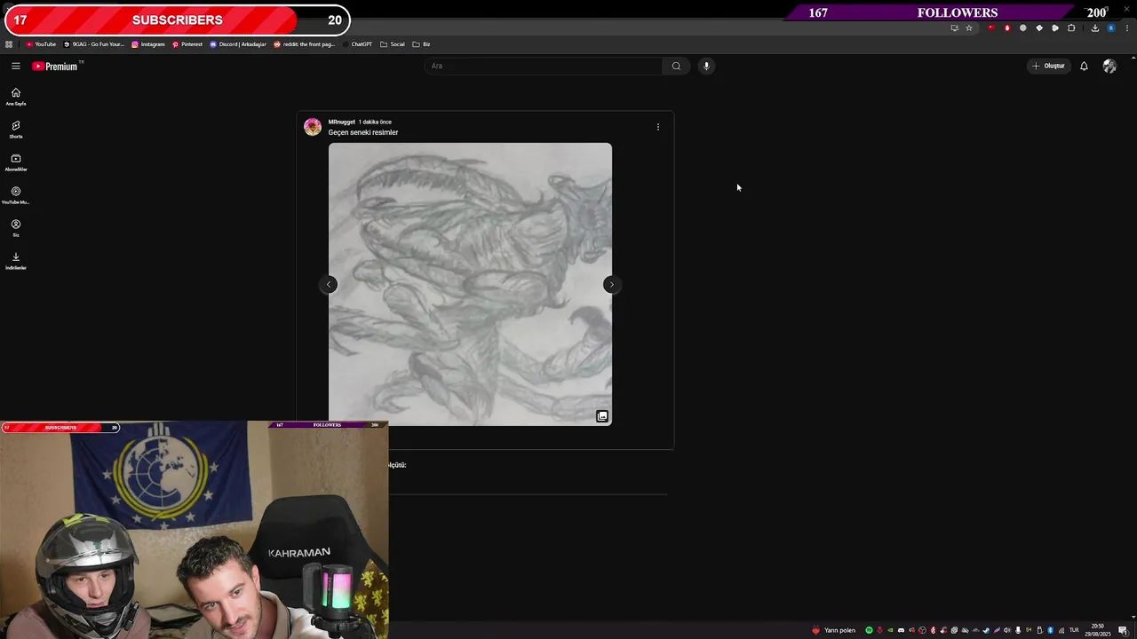Viewport: 1137px width, 639px height.
Task: Click the multi-image gallery icon on post
Action: 602,416
